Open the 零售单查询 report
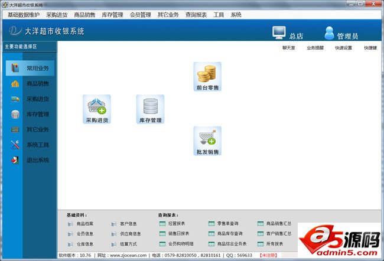 [223, 224]
